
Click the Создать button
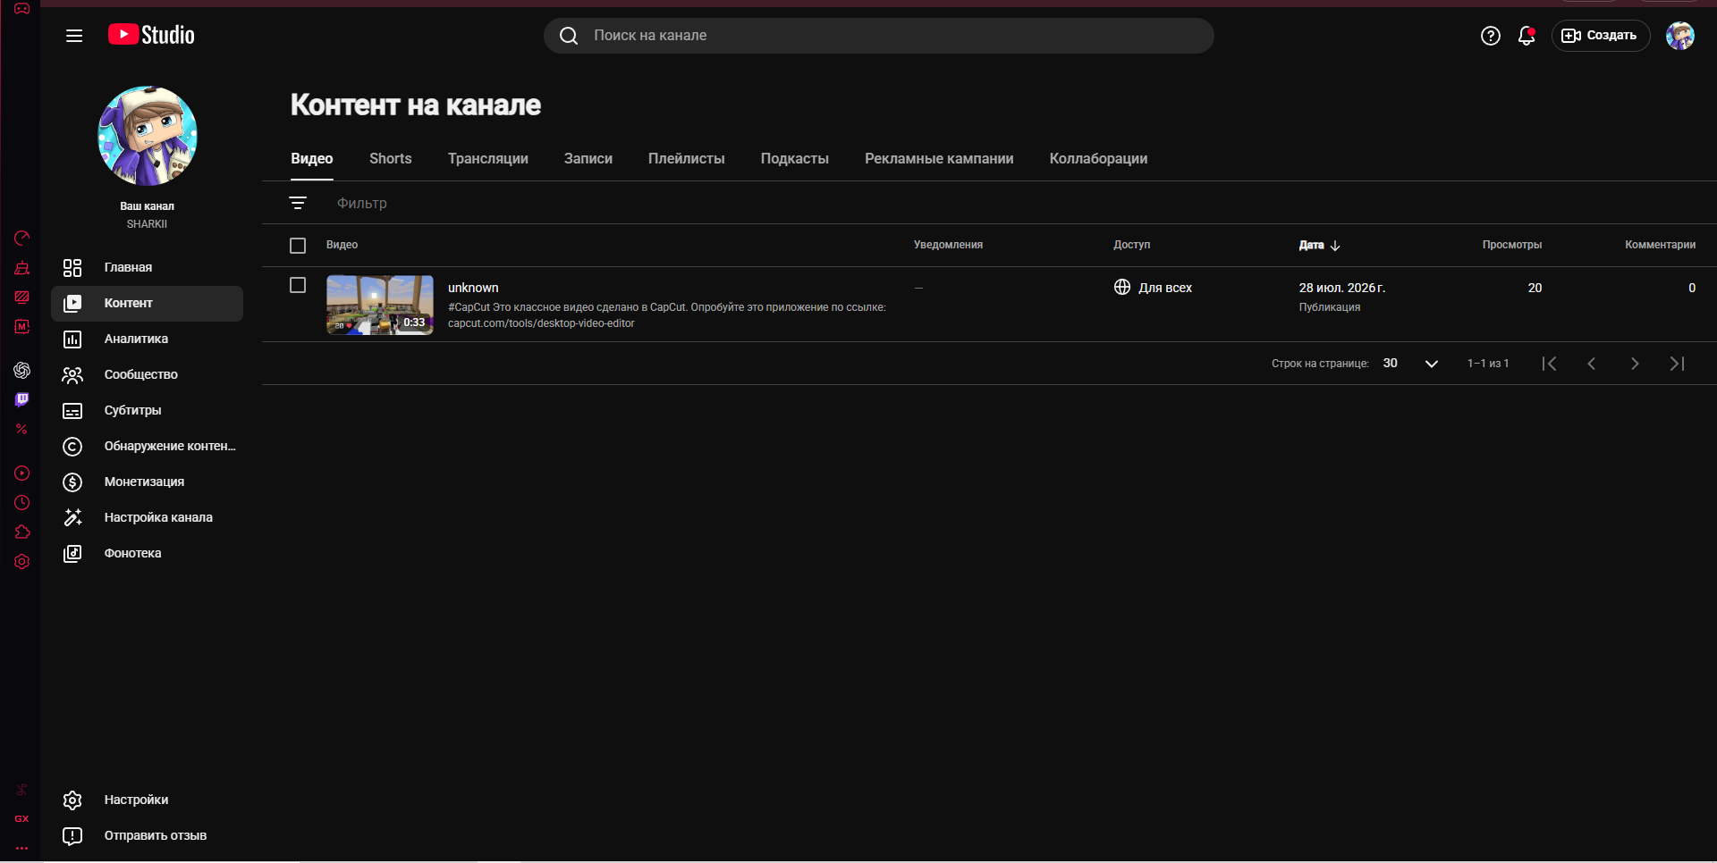click(1600, 36)
